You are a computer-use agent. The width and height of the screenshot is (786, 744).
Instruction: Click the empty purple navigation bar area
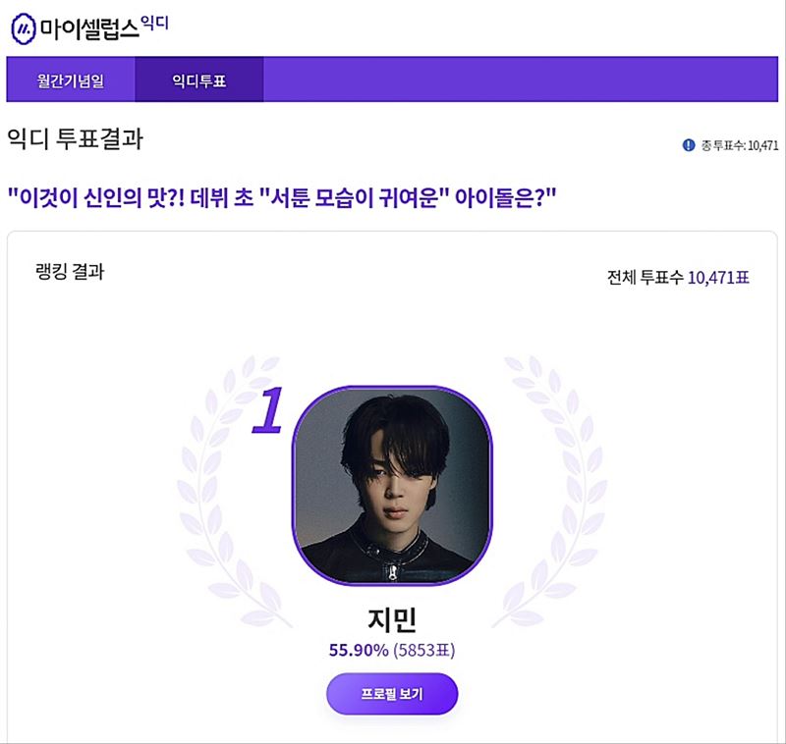coord(521,80)
